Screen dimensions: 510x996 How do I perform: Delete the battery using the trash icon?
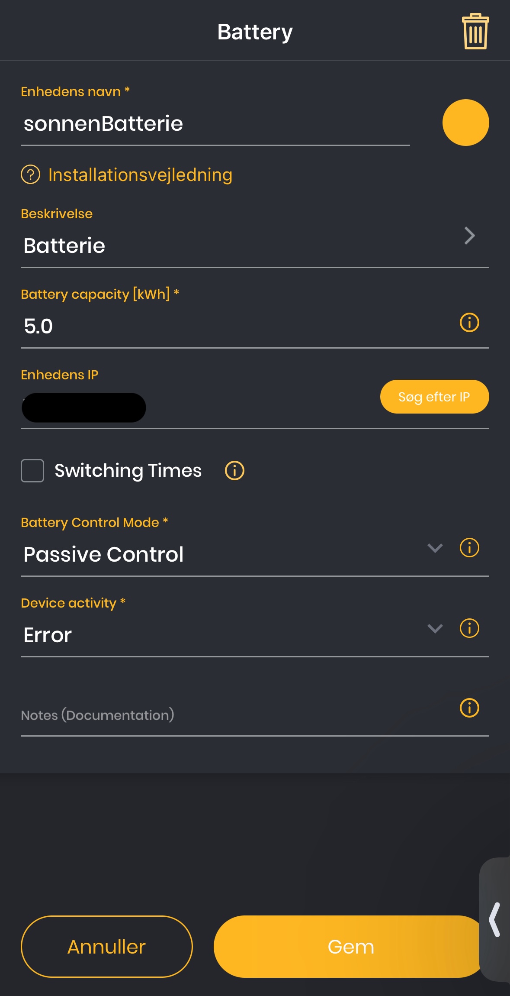coord(475,31)
